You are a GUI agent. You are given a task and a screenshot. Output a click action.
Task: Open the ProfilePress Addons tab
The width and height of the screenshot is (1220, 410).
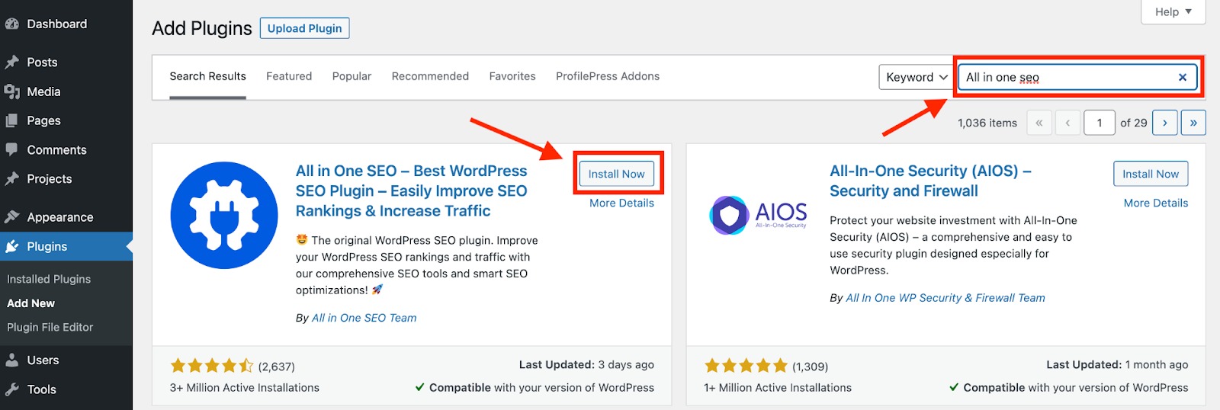[x=608, y=76]
